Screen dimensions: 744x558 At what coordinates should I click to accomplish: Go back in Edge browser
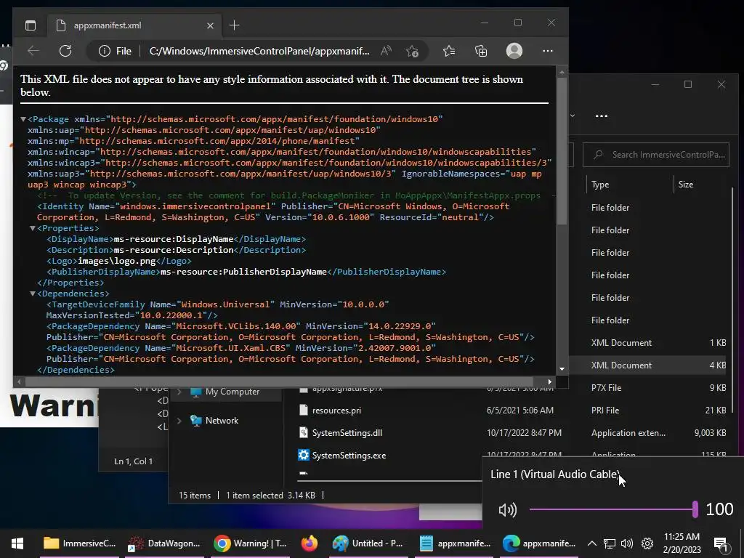(33, 51)
